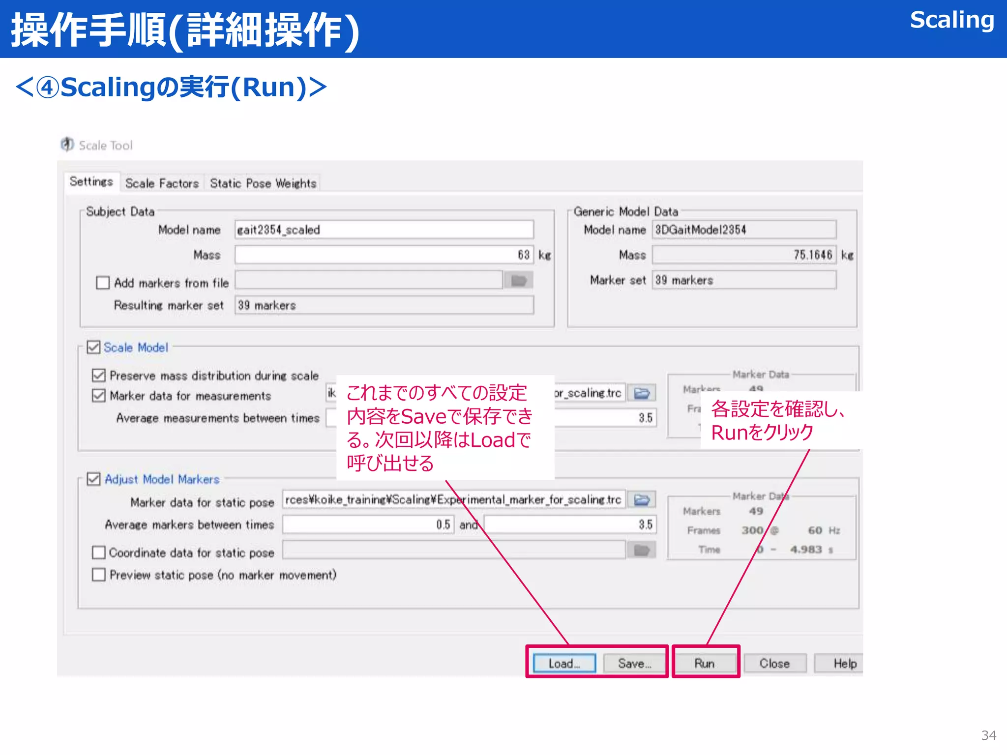Screen dimensions: 1007x755
Task: Click folder icon for coordinate data file
Action: (x=641, y=550)
